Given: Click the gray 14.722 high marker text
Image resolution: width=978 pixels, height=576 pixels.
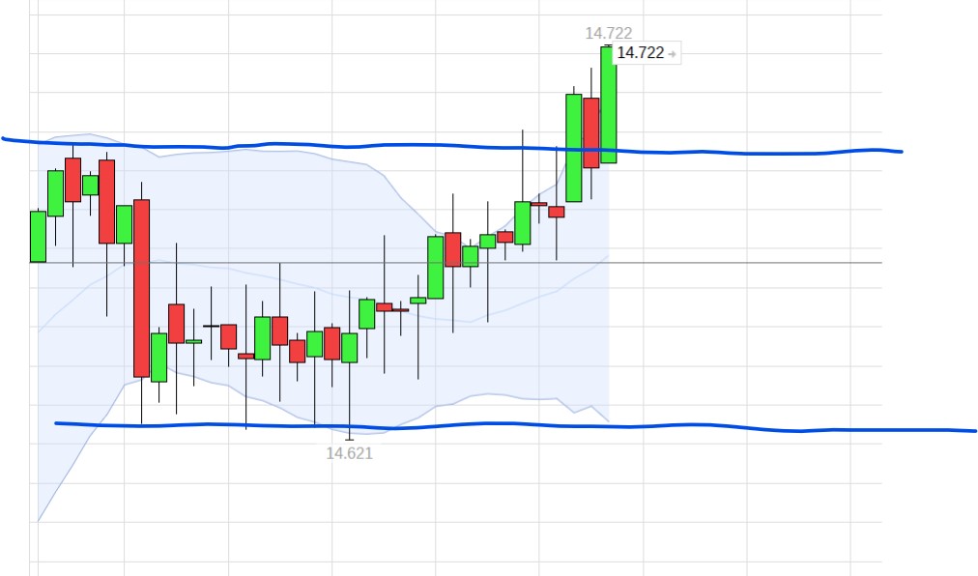Looking at the screenshot, I should [608, 33].
